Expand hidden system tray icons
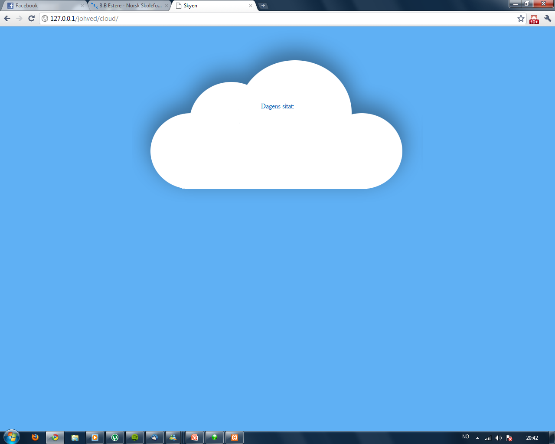Image resolution: width=555 pixels, height=444 pixels. coord(477,438)
